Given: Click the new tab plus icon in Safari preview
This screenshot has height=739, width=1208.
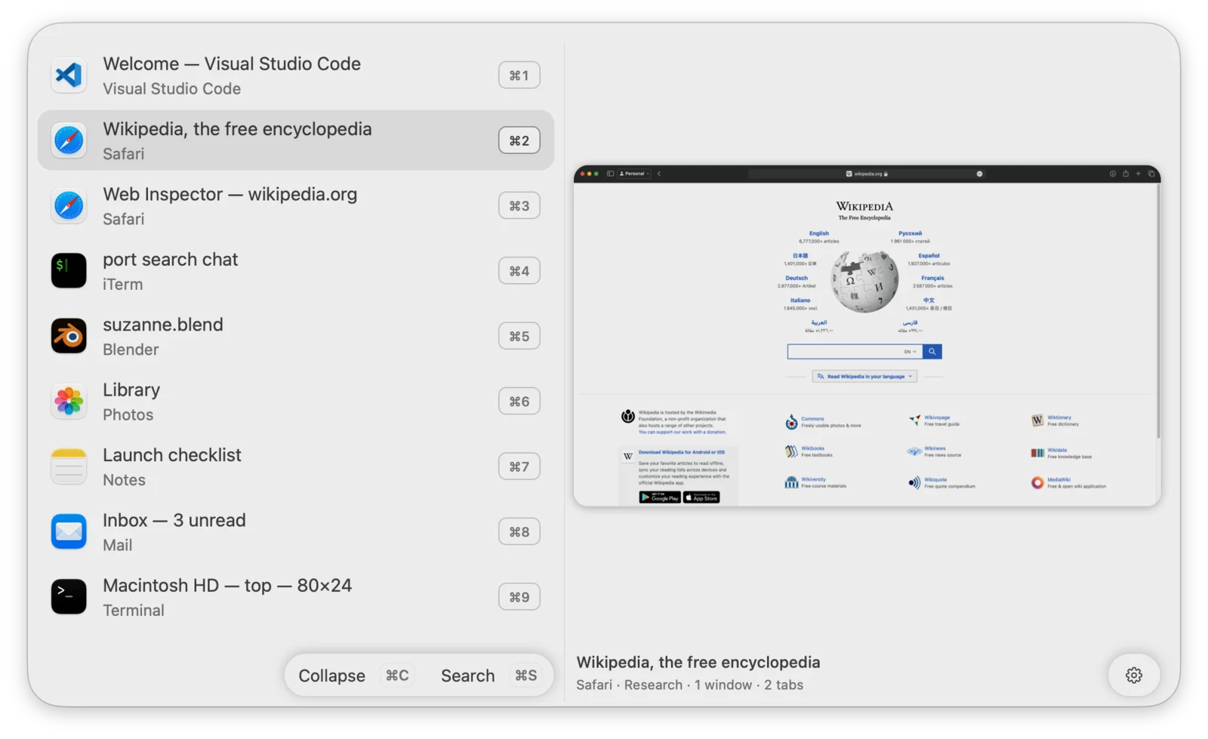Looking at the screenshot, I should pyautogui.click(x=1139, y=174).
